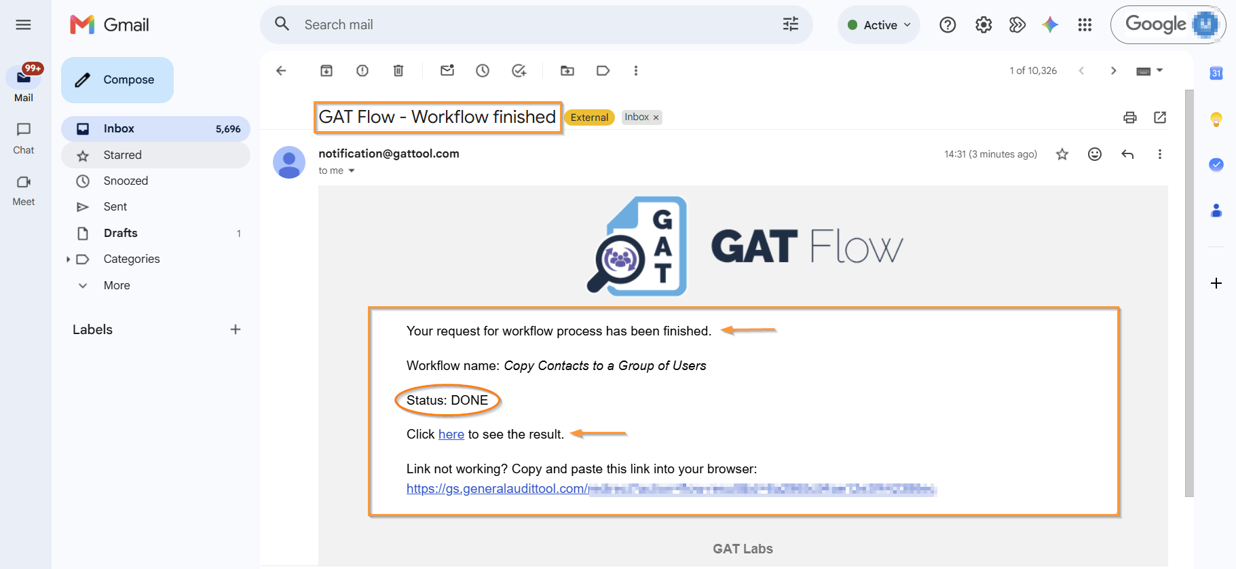Open Contacts in side panel
Image resolution: width=1236 pixels, height=569 pixels.
click(x=1216, y=210)
